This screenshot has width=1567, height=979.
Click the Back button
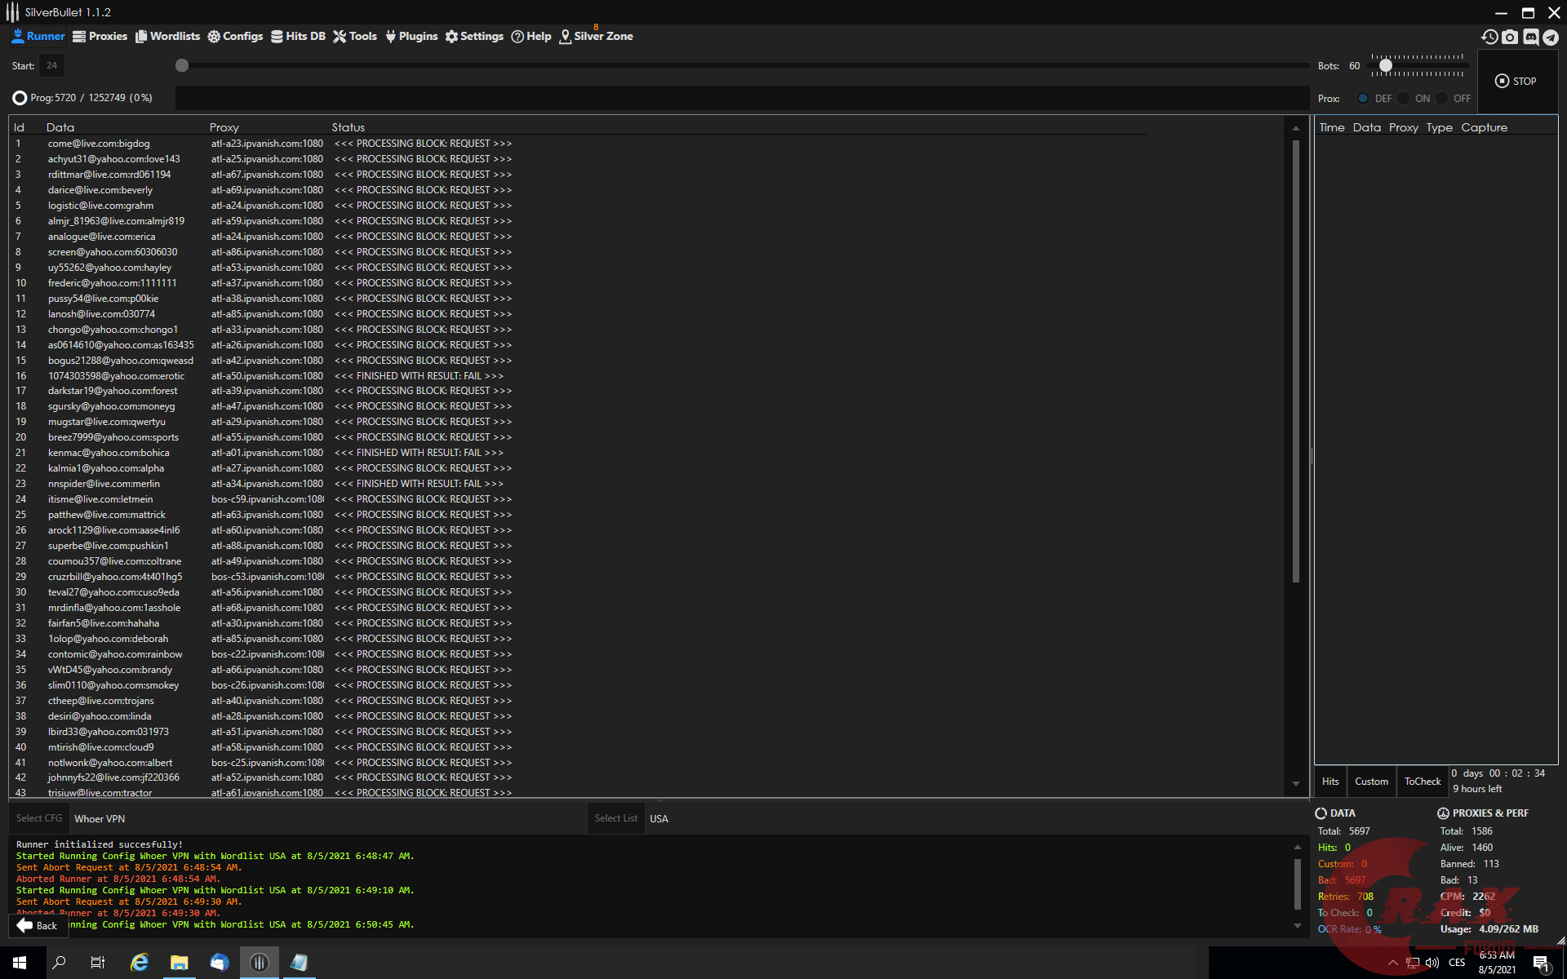(x=37, y=925)
